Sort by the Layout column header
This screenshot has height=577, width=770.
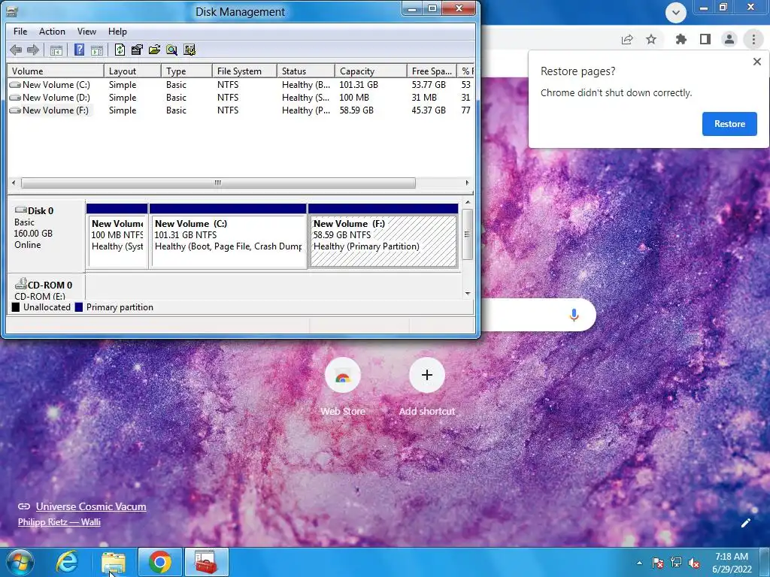[x=132, y=71]
